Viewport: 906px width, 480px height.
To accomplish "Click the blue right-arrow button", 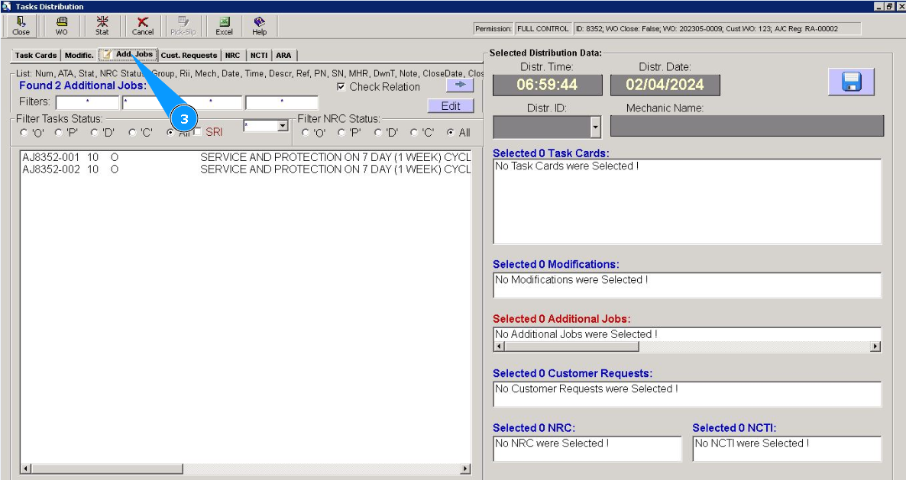I will [460, 85].
